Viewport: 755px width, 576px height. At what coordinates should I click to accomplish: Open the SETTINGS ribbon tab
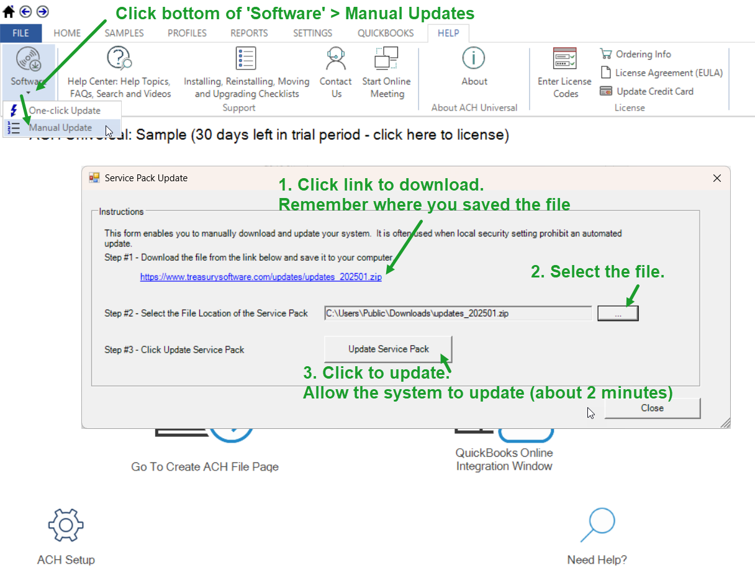[x=313, y=34]
